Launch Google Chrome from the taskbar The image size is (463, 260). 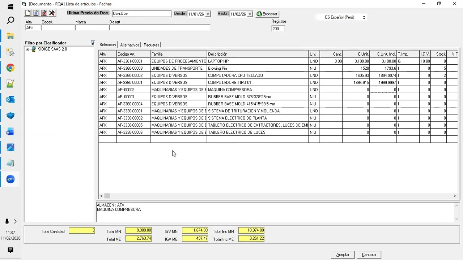coord(10,68)
